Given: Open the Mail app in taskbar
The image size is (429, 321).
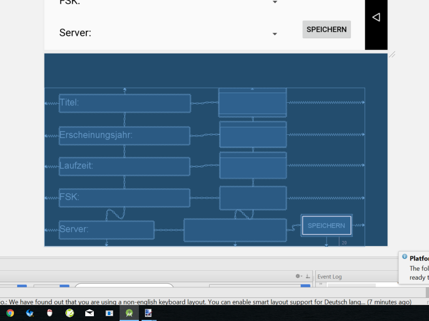Looking at the screenshot, I should (89, 313).
